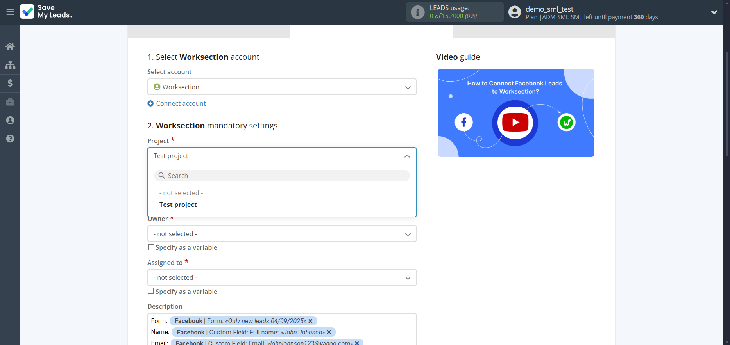Open the hamburger menu icon
Screen dimensions: 730x345
(x=10, y=12)
